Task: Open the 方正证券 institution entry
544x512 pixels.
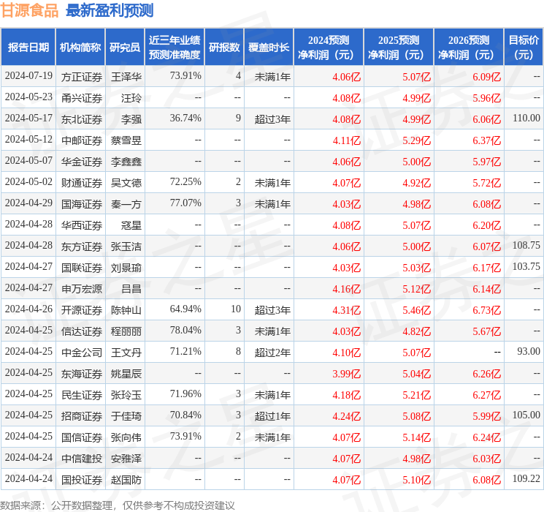Action: tap(82, 76)
